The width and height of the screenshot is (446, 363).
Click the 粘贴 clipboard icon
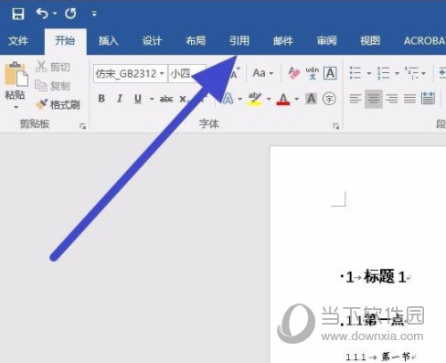(16, 74)
